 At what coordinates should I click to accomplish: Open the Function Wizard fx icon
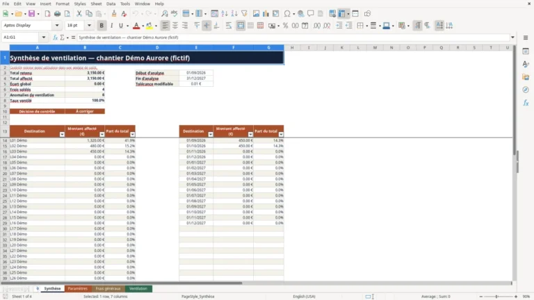55,37
